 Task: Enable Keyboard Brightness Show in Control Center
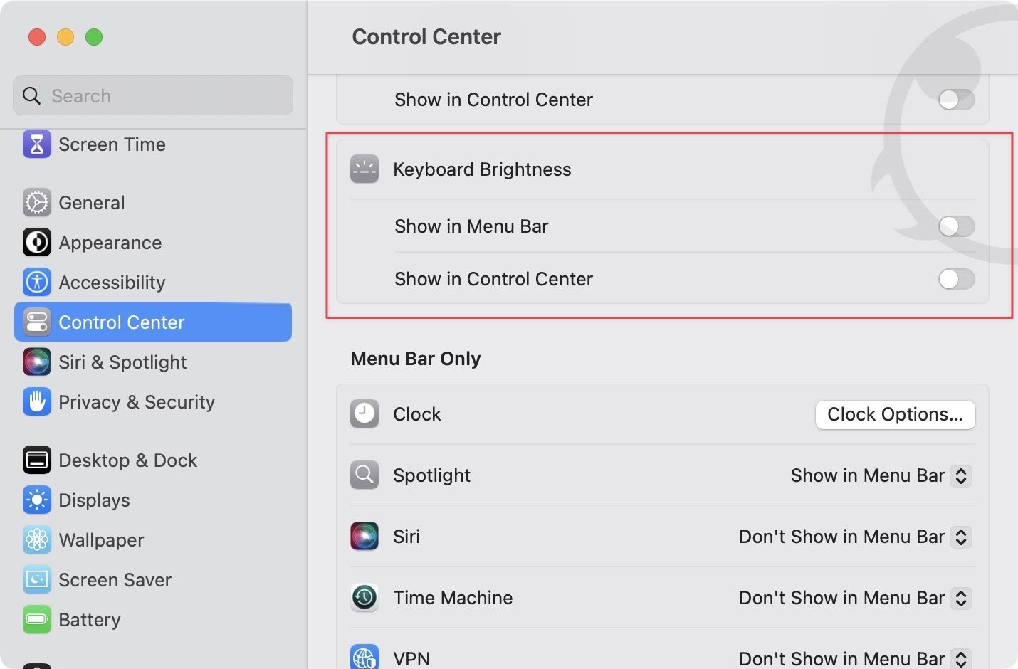[x=956, y=279]
